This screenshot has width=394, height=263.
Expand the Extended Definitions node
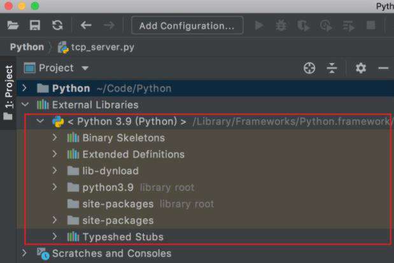[x=55, y=154]
